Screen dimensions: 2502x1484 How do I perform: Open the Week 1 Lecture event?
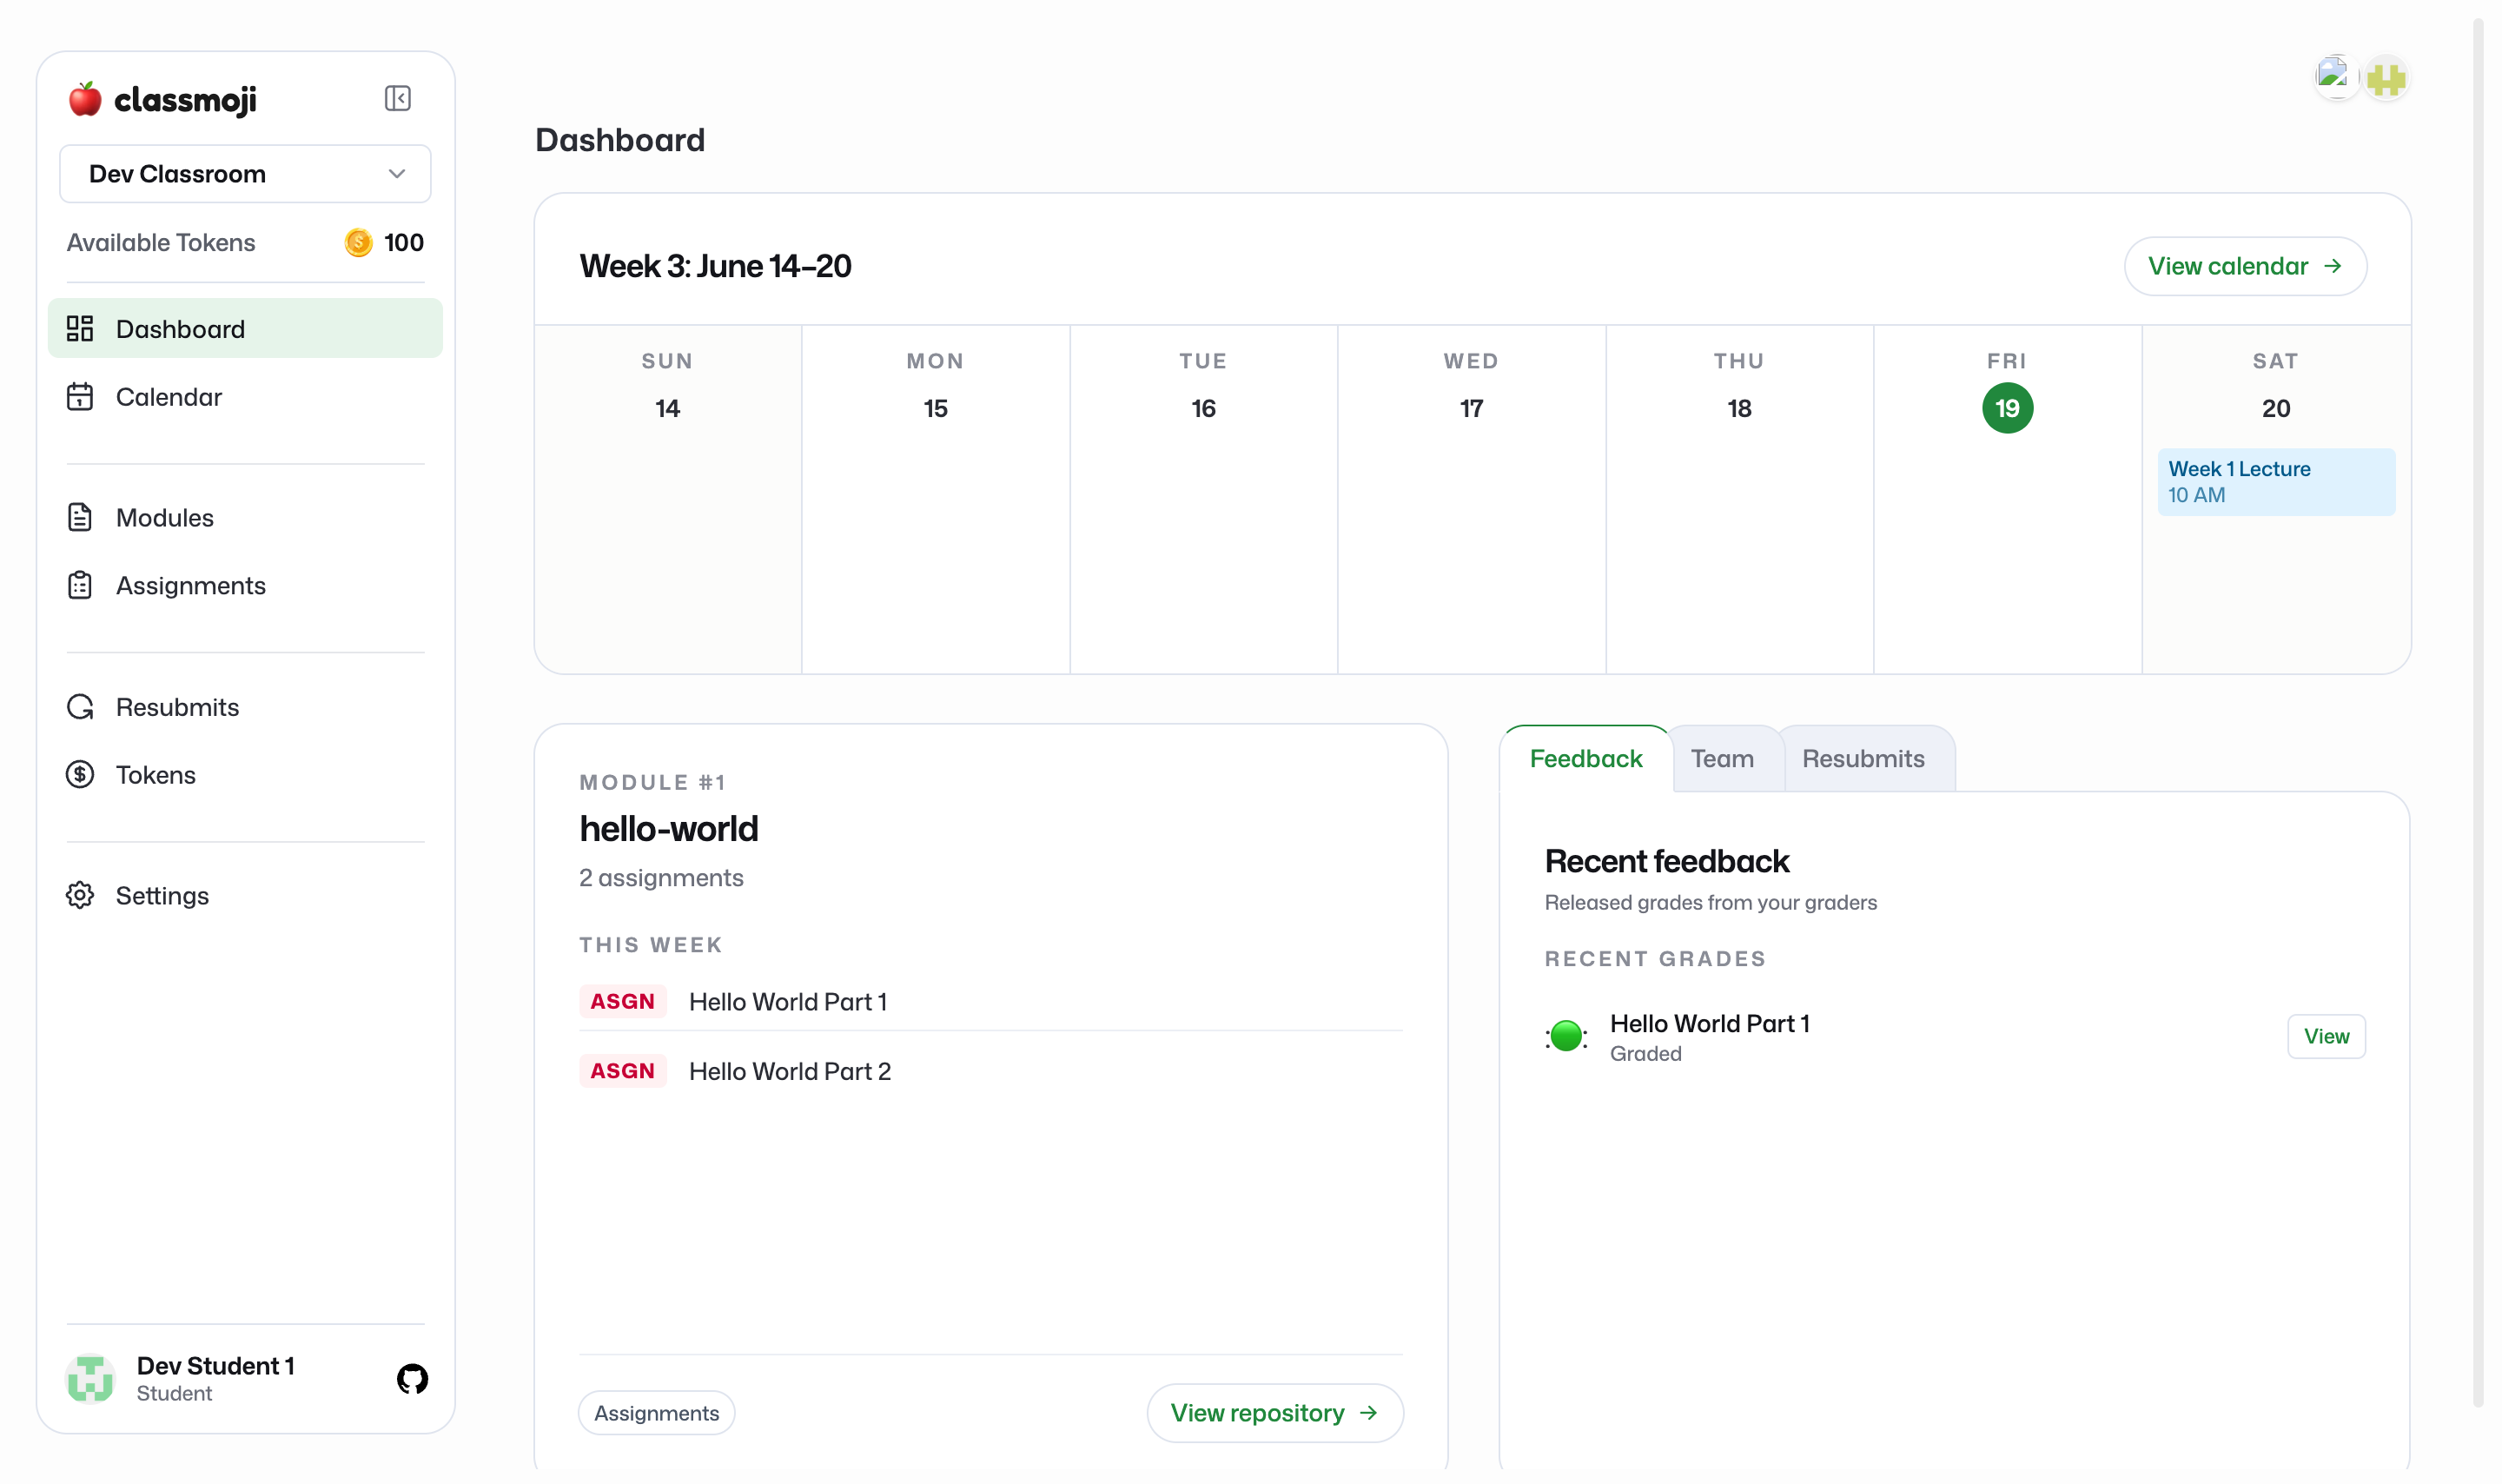click(x=2276, y=482)
